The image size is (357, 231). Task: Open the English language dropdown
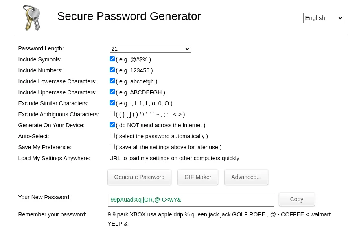click(x=323, y=18)
